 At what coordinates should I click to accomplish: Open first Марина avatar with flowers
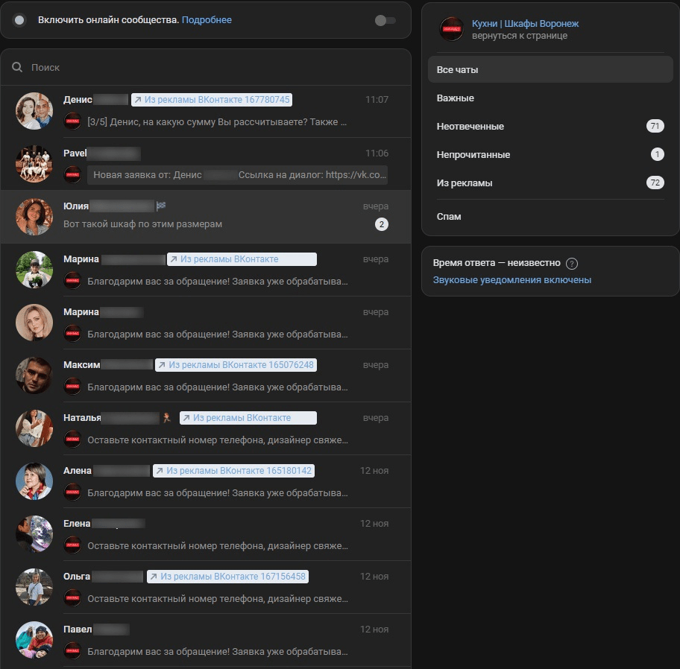click(34, 270)
